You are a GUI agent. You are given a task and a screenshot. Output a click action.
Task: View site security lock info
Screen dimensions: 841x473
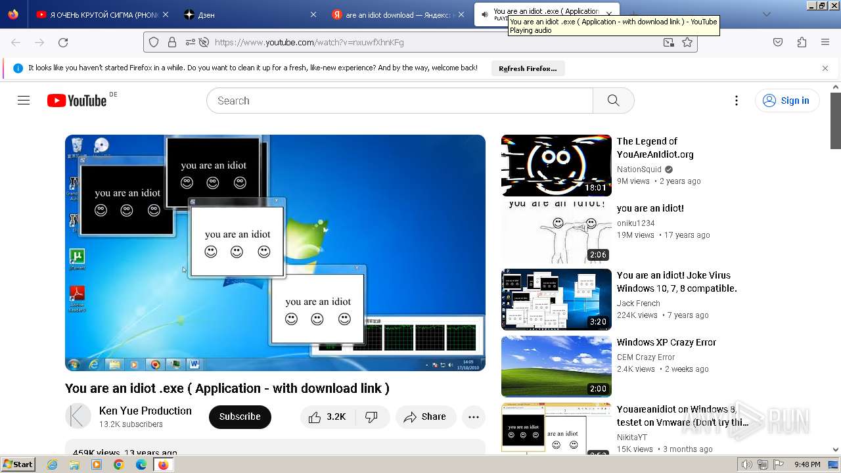pyautogui.click(x=172, y=42)
